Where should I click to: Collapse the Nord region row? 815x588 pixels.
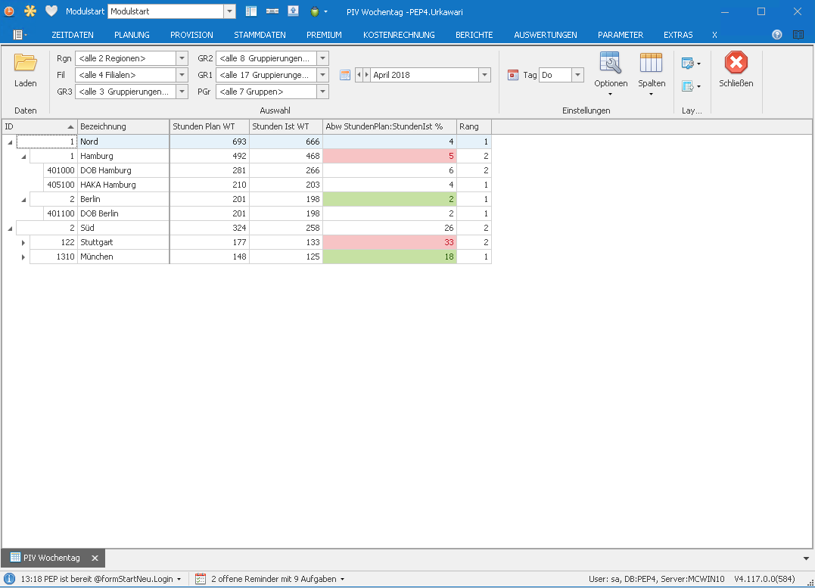click(x=10, y=142)
